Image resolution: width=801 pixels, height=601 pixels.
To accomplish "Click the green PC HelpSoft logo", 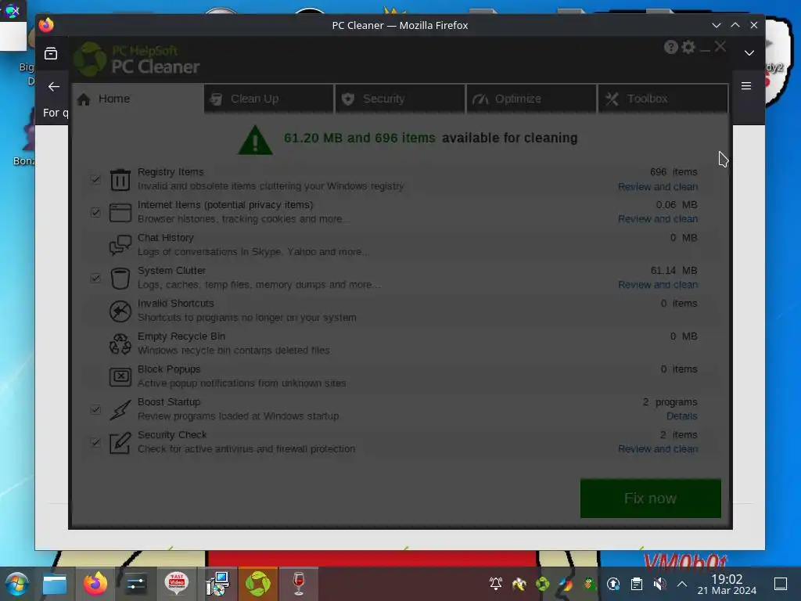I will [90, 59].
